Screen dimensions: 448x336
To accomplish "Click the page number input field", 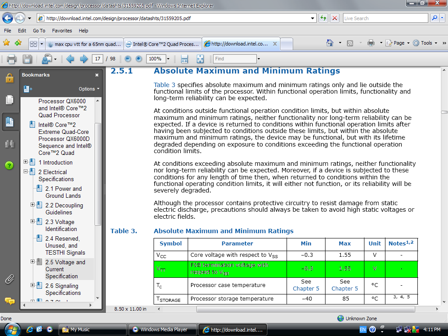I will click(x=98, y=59).
